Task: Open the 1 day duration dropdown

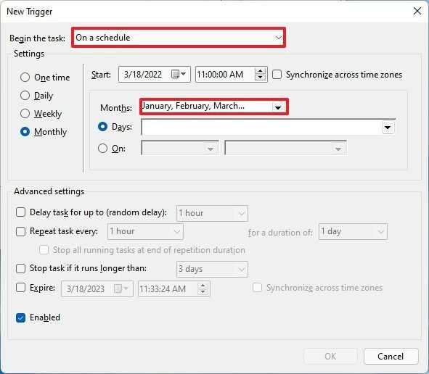Action: click(353, 232)
